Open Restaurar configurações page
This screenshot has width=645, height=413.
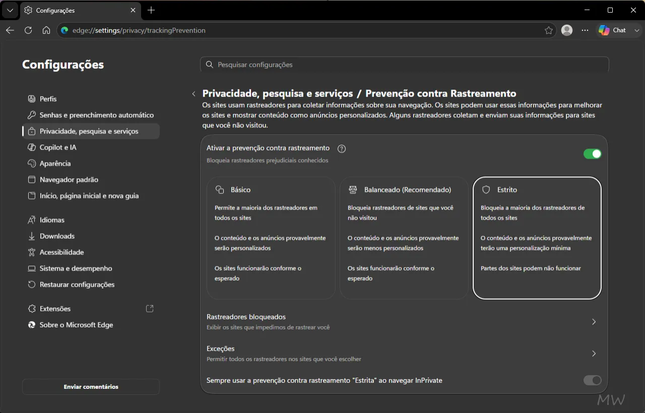point(91,285)
